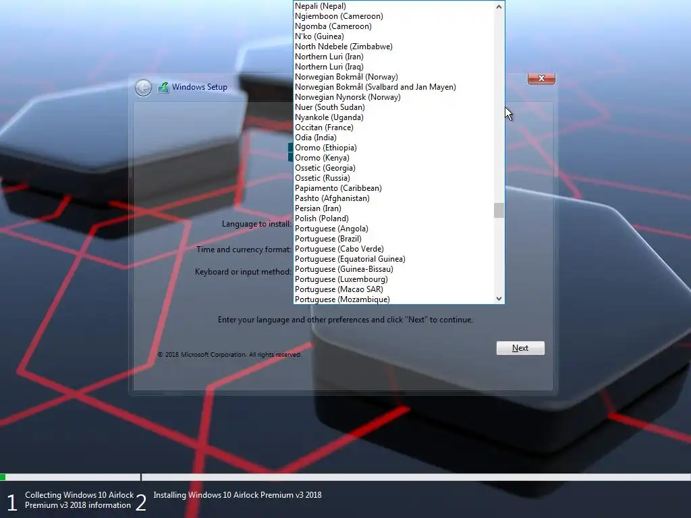Select Papiamento (Caribbean)
Image resolution: width=691 pixels, height=518 pixels.
pyautogui.click(x=394, y=189)
